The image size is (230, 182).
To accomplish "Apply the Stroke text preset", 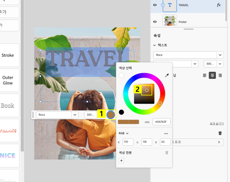I will pyautogui.click(x=8, y=55).
